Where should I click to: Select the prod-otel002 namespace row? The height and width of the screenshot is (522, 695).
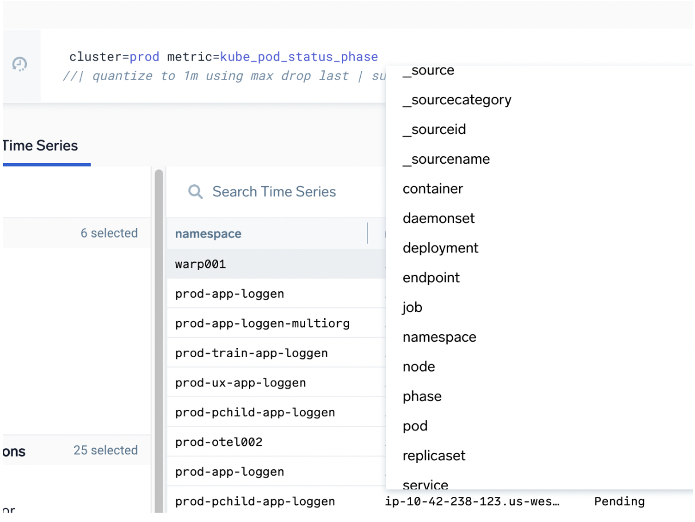click(x=205, y=441)
